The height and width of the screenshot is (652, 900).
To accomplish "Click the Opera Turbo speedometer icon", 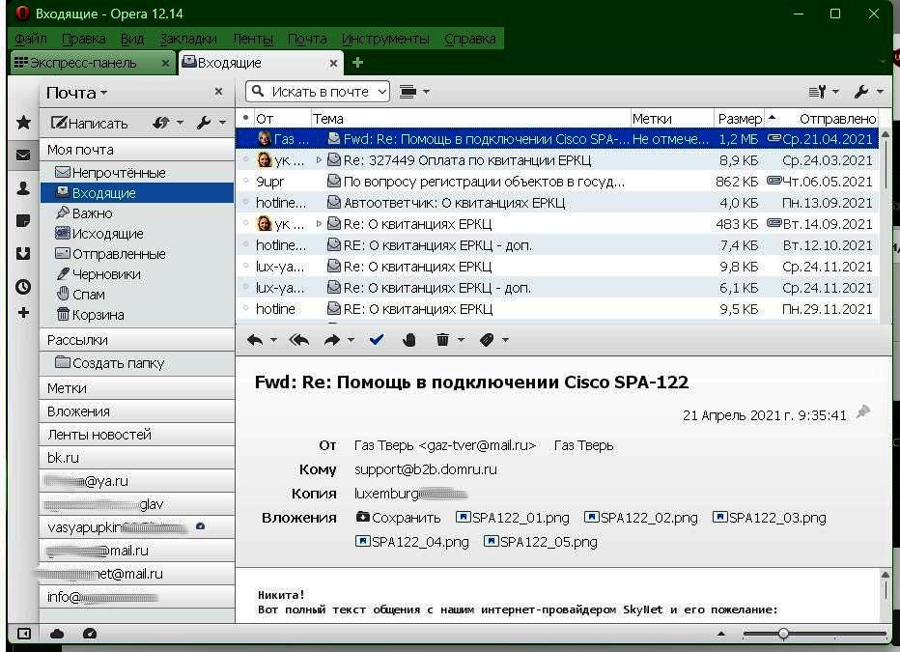I will (x=90, y=634).
